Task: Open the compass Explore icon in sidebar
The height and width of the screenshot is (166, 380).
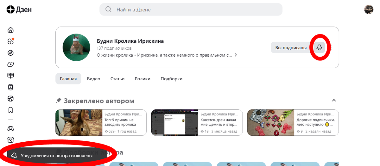Action: tap(11, 53)
